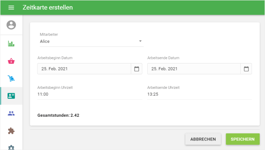Click the Abbrechen button
Image resolution: width=265 pixels, height=150 pixels.
click(203, 139)
